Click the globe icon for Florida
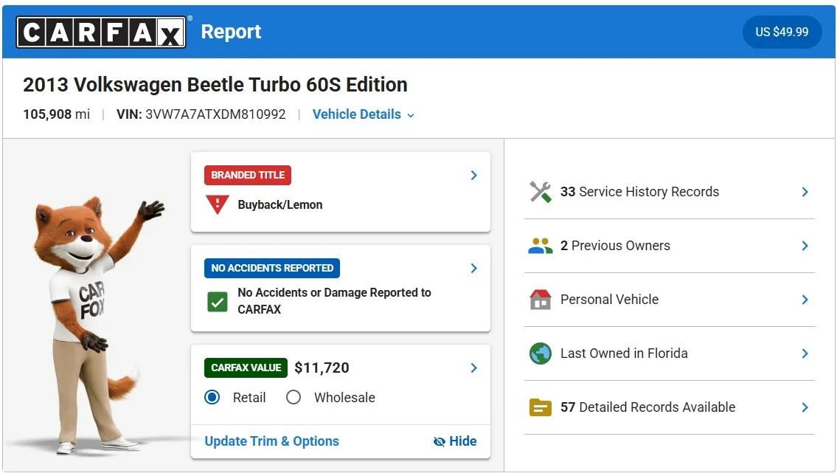 541,353
